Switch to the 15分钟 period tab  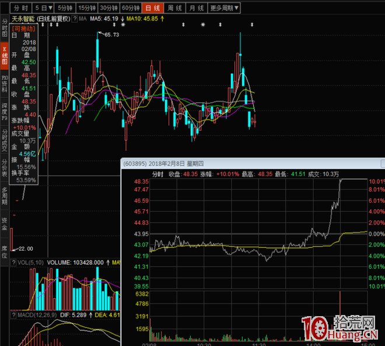click(87, 8)
